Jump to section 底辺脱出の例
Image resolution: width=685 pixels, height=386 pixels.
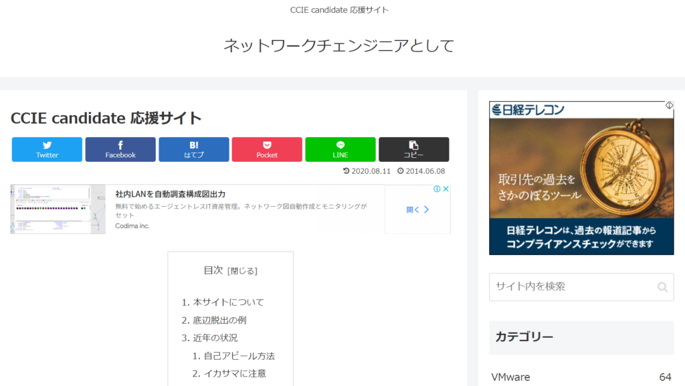pyautogui.click(x=219, y=320)
